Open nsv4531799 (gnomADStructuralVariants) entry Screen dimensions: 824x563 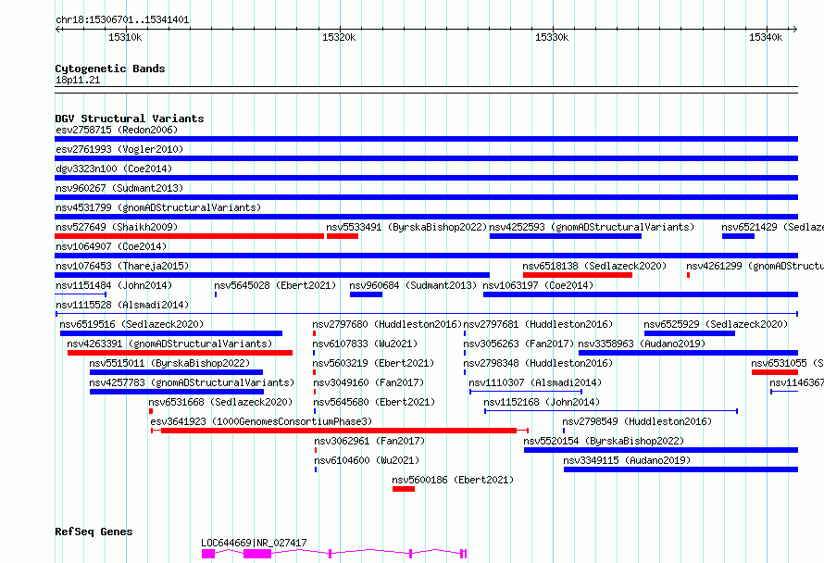click(x=158, y=207)
